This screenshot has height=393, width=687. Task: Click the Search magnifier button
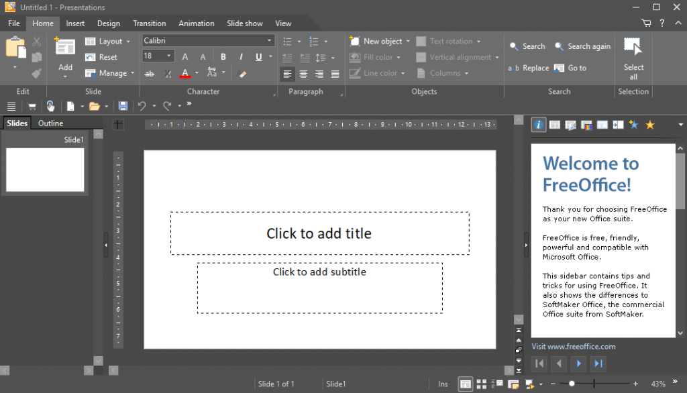pos(527,46)
